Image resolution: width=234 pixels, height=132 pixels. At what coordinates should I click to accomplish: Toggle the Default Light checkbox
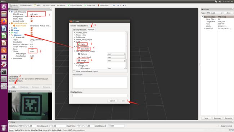(x=31, y=21)
